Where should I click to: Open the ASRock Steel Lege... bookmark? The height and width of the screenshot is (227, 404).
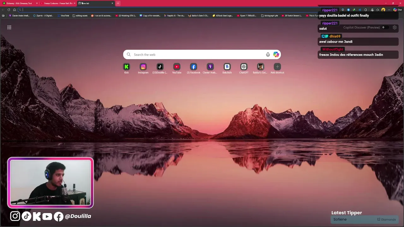[223, 15]
